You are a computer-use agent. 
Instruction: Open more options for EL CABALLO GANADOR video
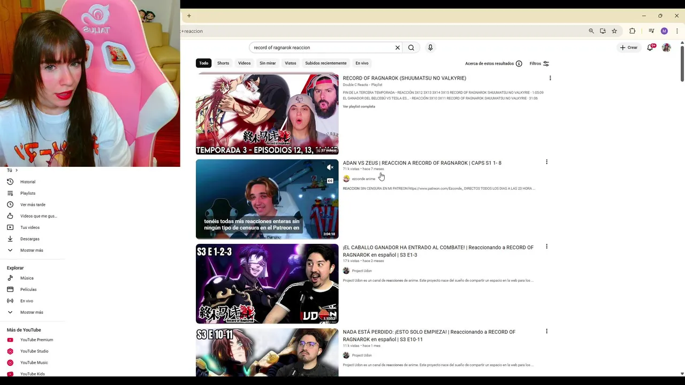pyautogui.click(x=546, y=247)
